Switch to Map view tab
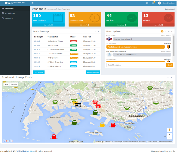The image size is (177, 153). pyautogui.click(x=7, y=84)
